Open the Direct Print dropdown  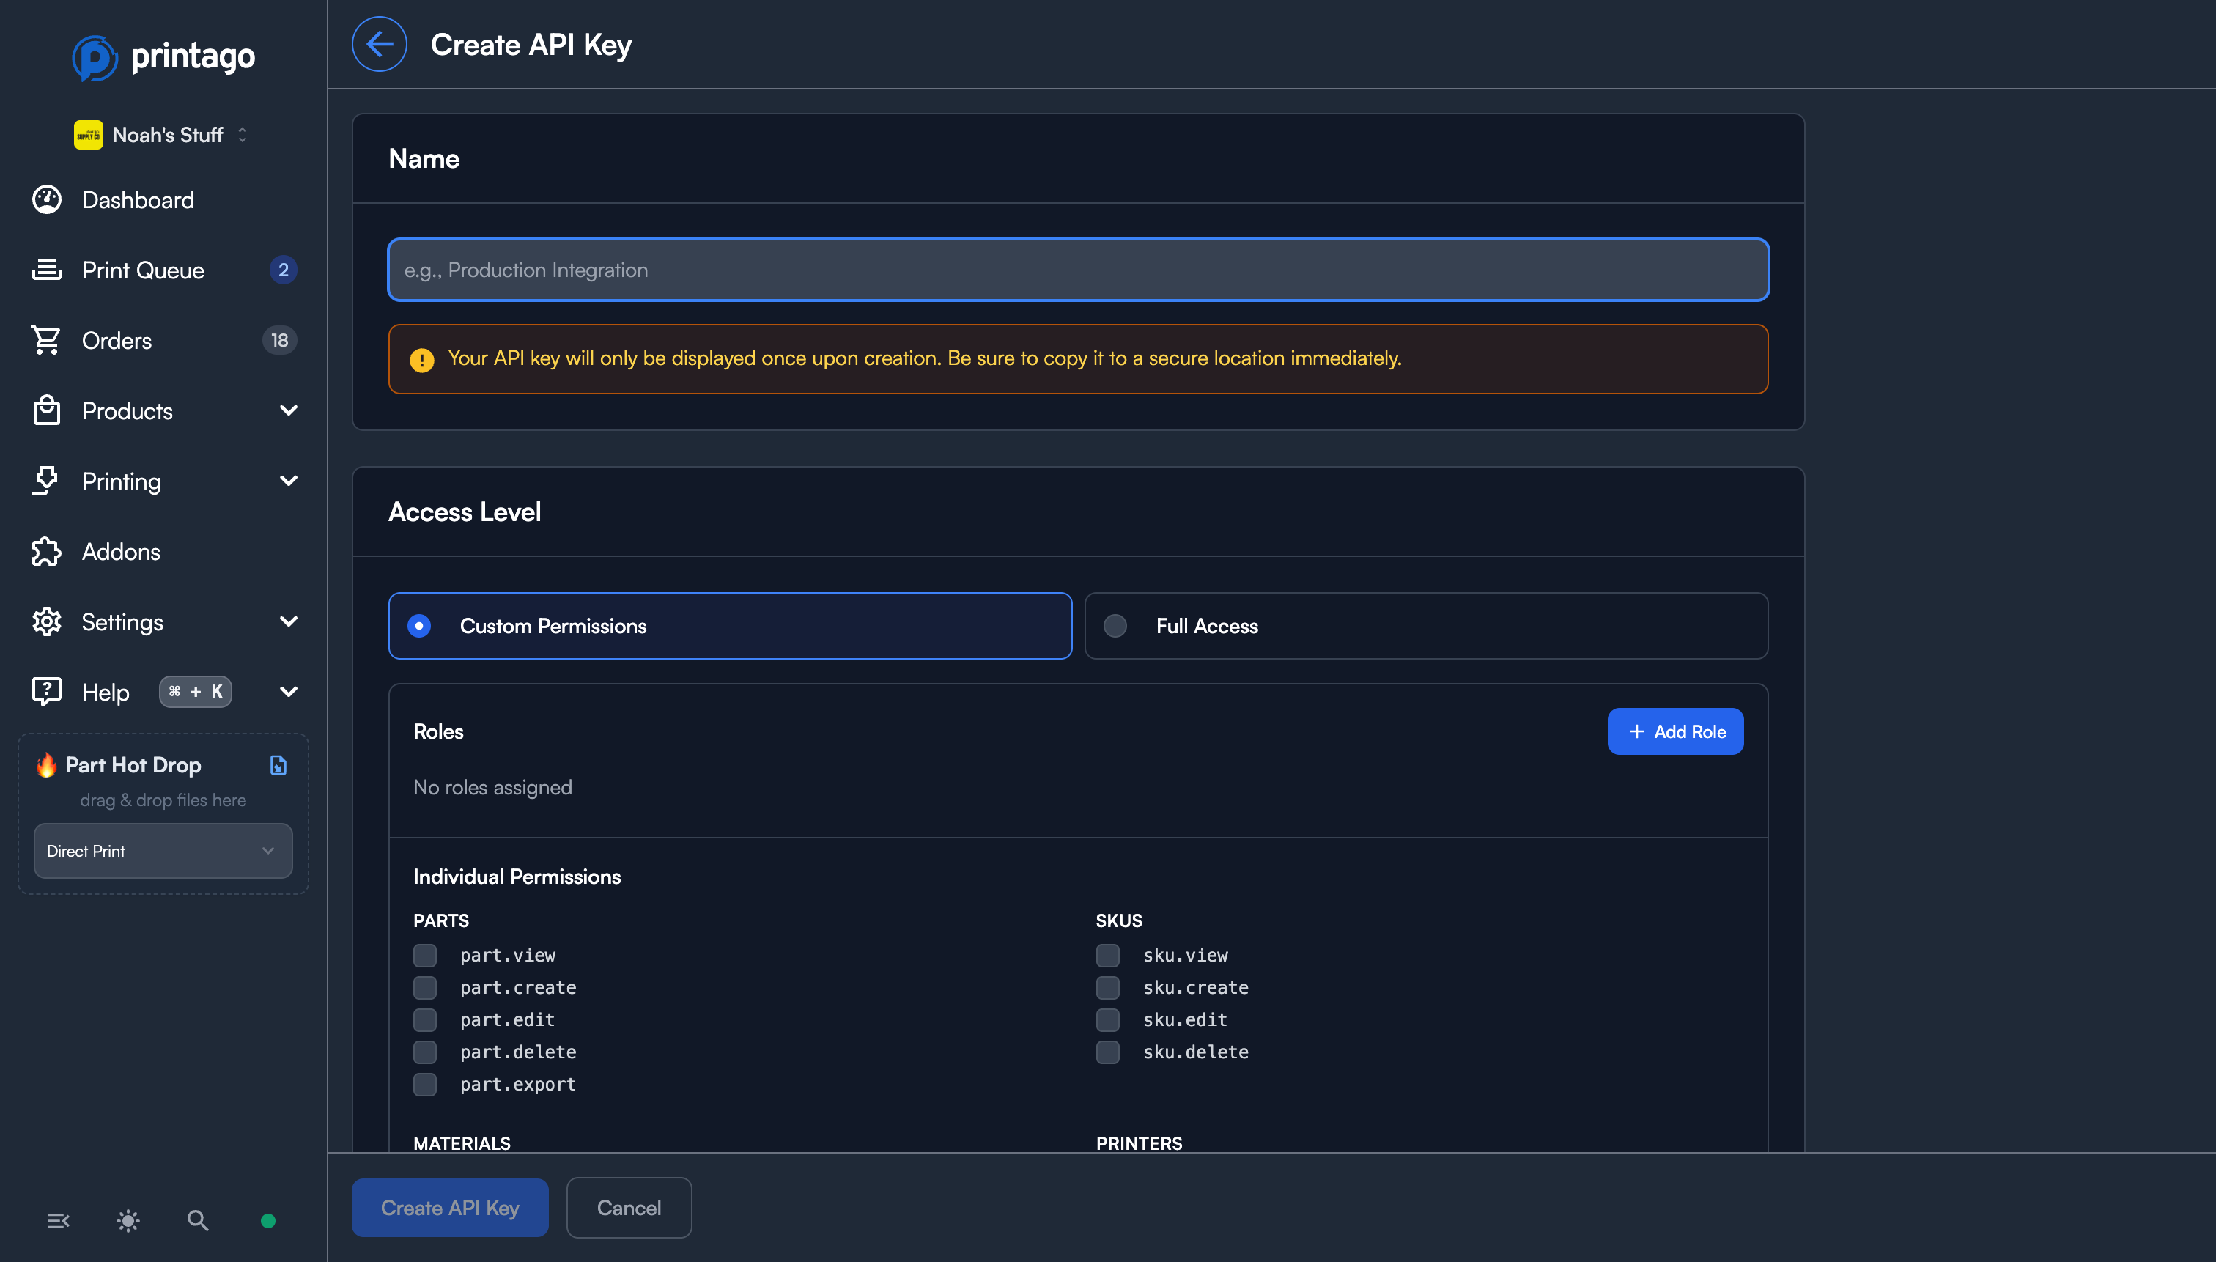pos(162,850)
